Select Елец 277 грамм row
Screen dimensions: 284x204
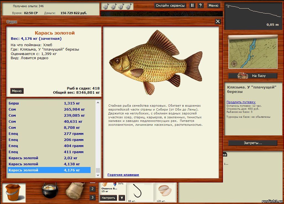point(49,134)
